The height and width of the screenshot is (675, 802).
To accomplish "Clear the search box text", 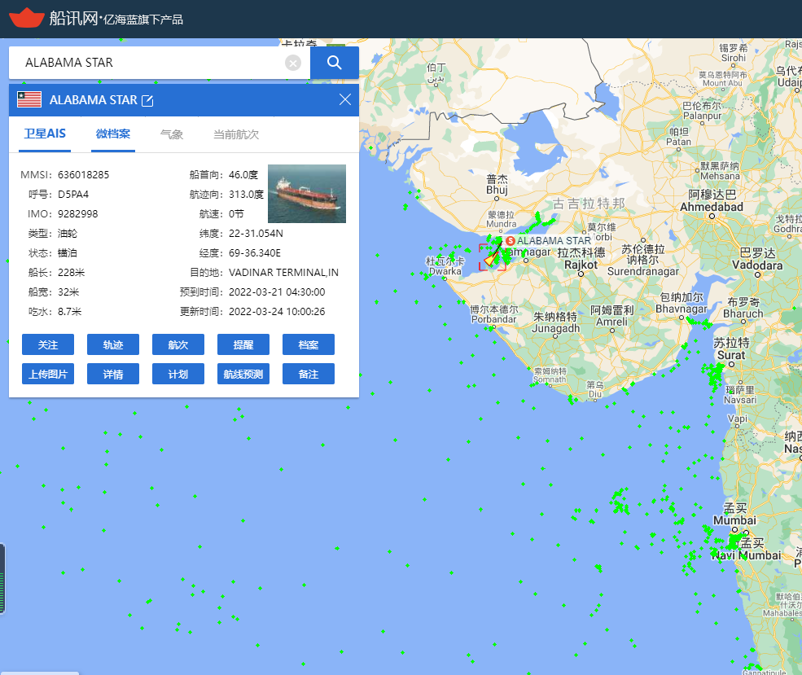I will point(293,64).
